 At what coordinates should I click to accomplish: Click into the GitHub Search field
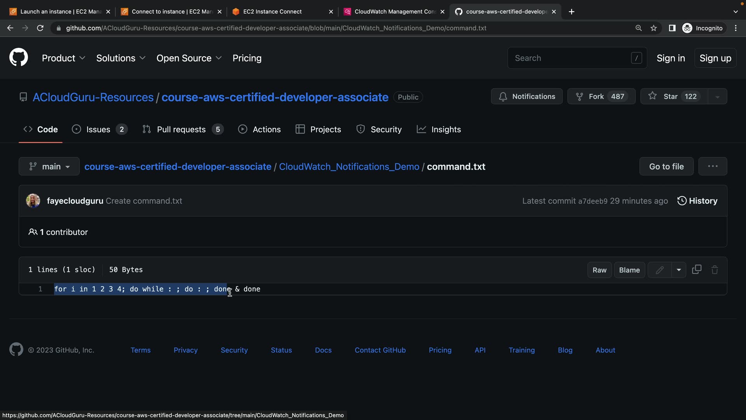571,58
